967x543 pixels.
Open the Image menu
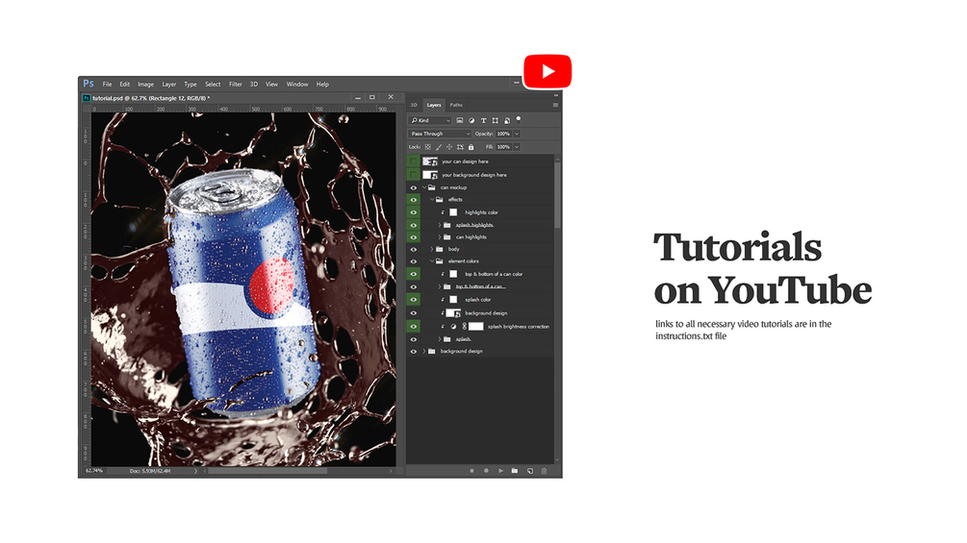click(x=145, y=85)
